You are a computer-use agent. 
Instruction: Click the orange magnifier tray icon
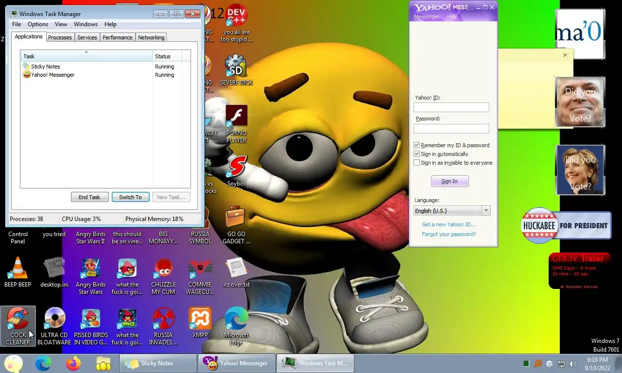(538, 363)
